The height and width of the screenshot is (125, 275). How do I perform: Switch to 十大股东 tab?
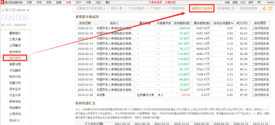point(156,8)
